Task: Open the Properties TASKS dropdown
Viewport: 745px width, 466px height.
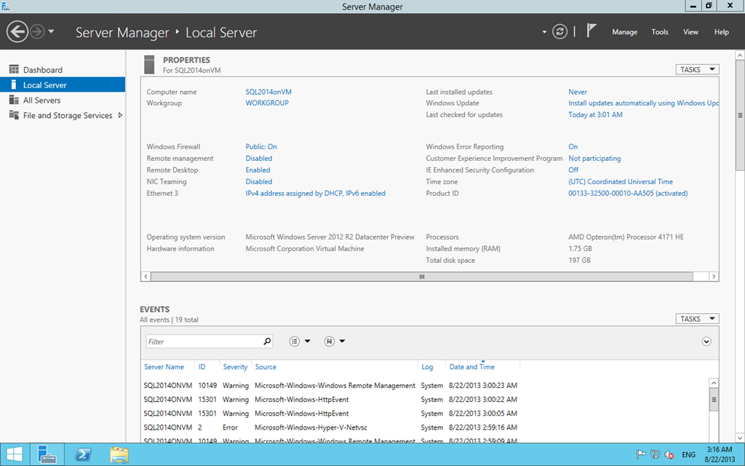Action: (x=697, y=69)
